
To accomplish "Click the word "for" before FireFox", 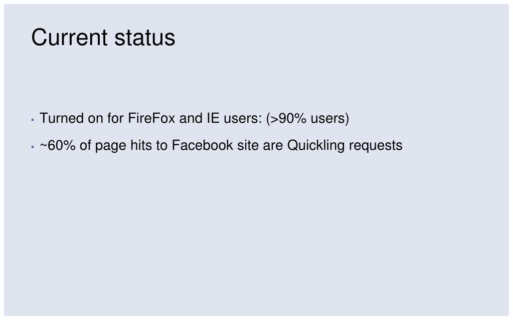I will (x=115, y=118).
